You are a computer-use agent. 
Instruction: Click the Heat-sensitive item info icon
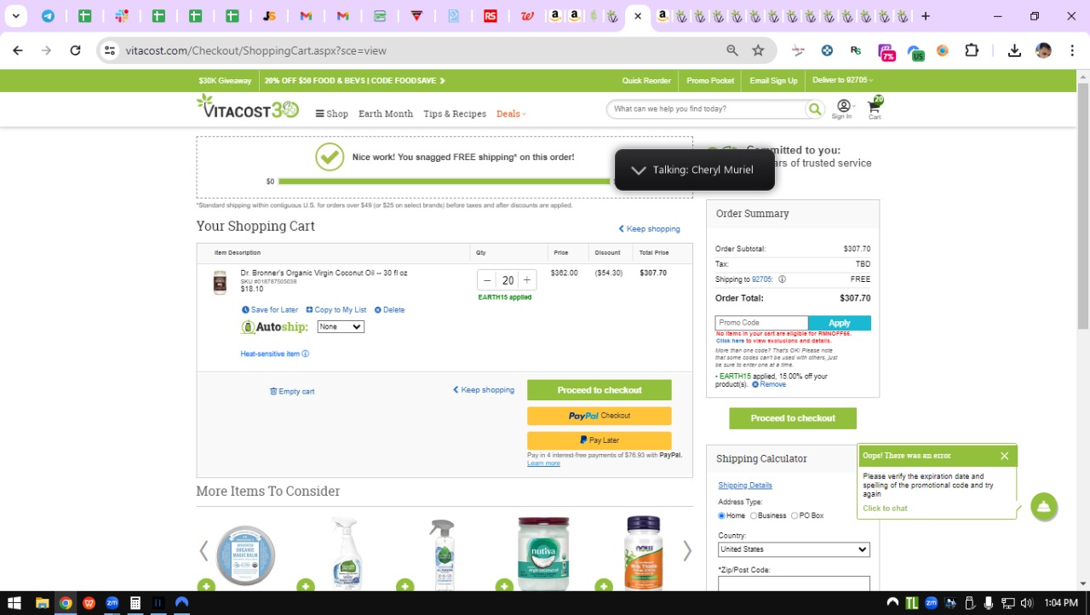[306, 354]
